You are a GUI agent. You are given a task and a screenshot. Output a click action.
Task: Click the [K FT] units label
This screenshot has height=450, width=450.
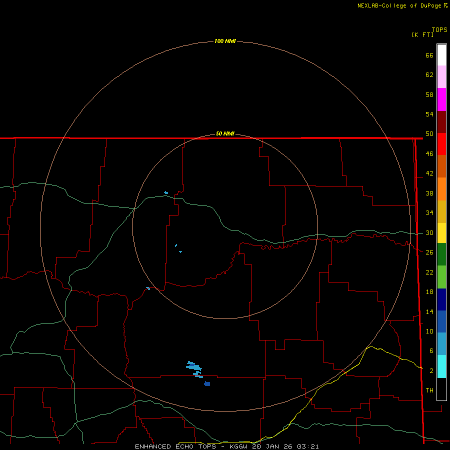point(422,34)
